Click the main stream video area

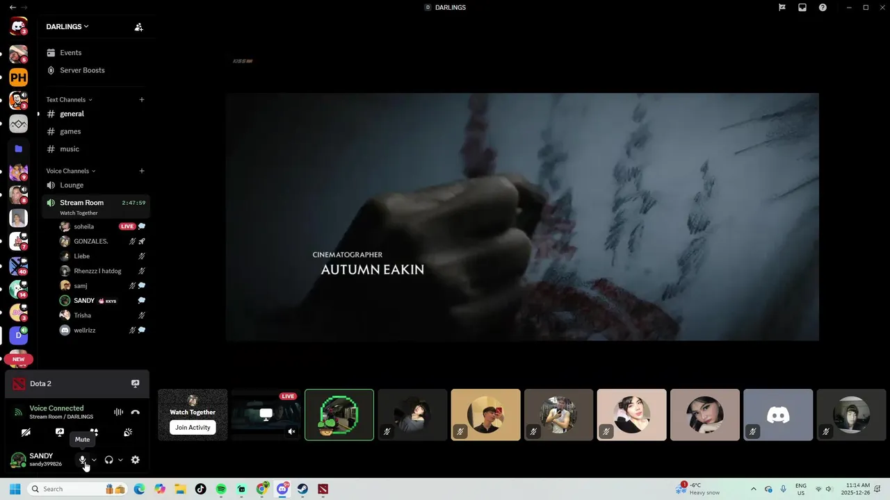522,217
